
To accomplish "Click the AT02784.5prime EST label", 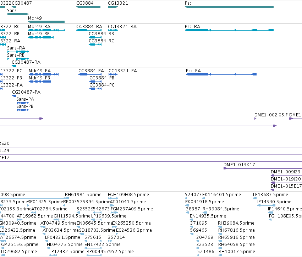I will (x=49, y=209).
